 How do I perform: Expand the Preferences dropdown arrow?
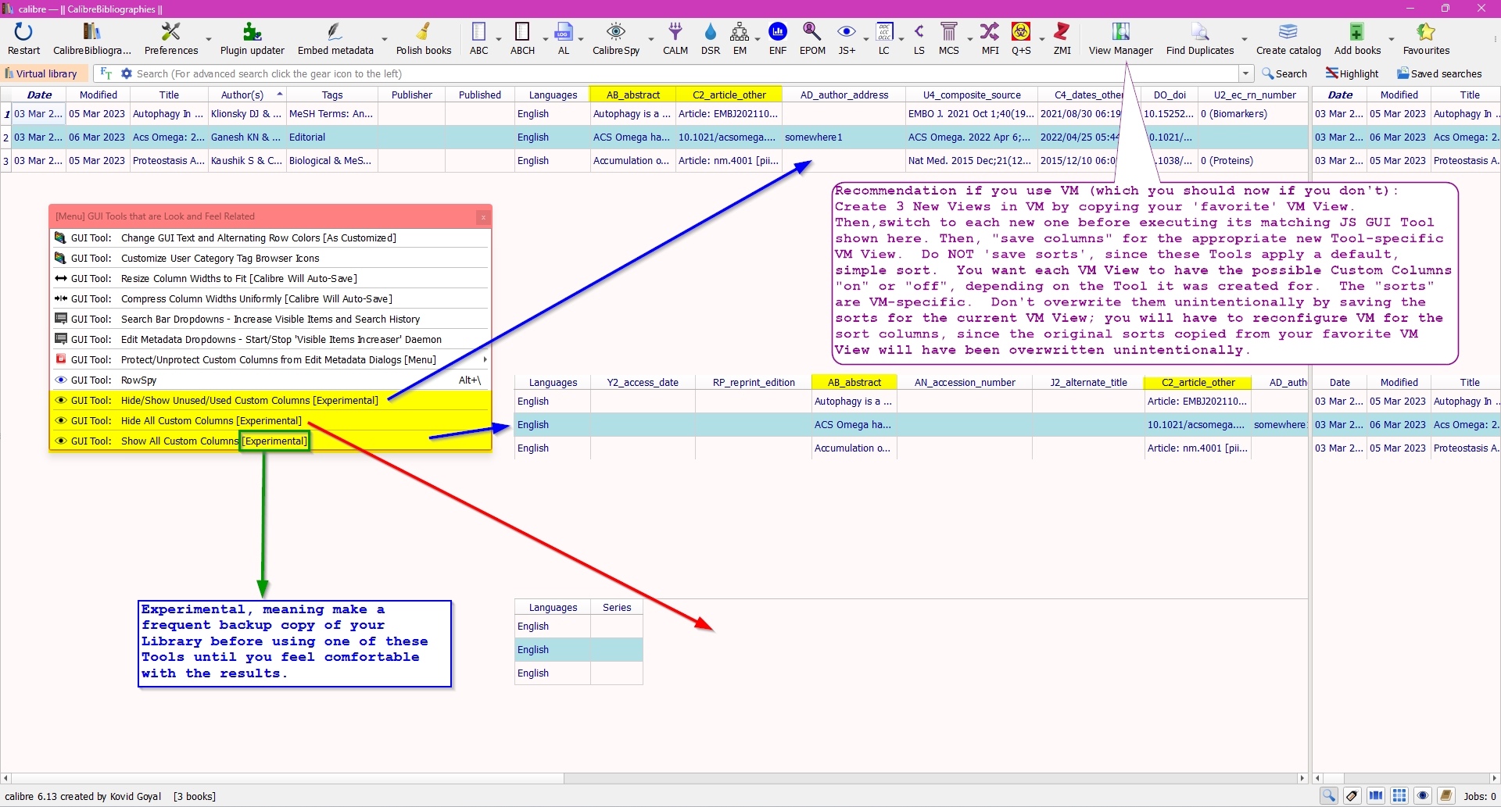209,39
